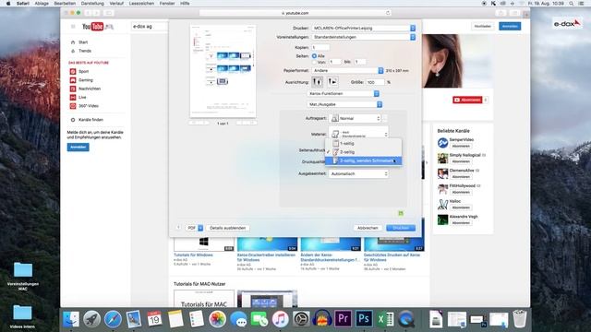Open Audacity headphones icon in dock

click(x=322, y=319)
